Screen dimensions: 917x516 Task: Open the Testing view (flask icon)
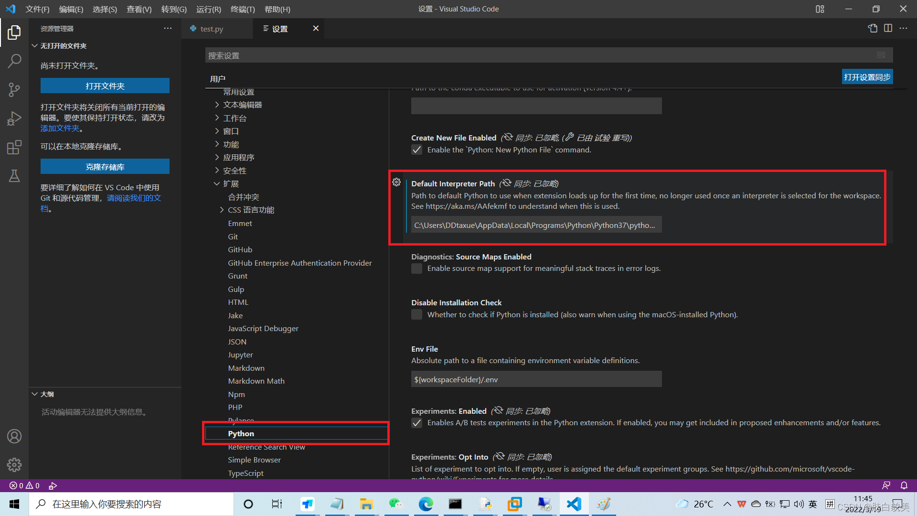click(14, 176)
